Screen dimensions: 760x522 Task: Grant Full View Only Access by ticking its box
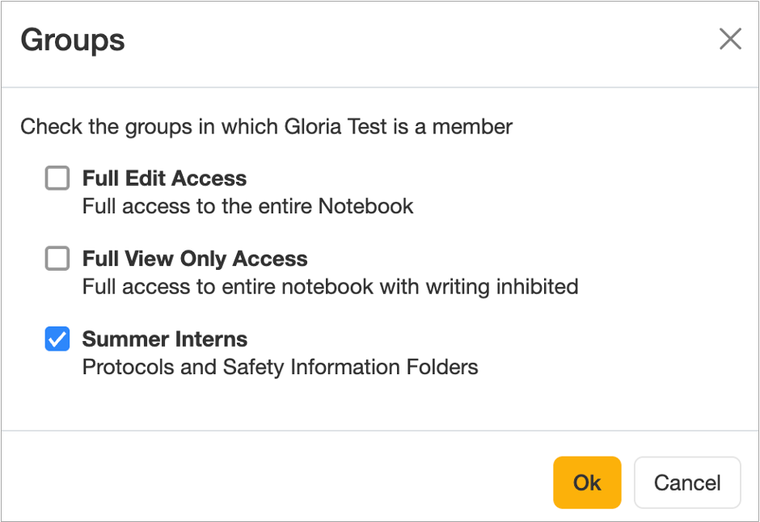click(57, 259)
